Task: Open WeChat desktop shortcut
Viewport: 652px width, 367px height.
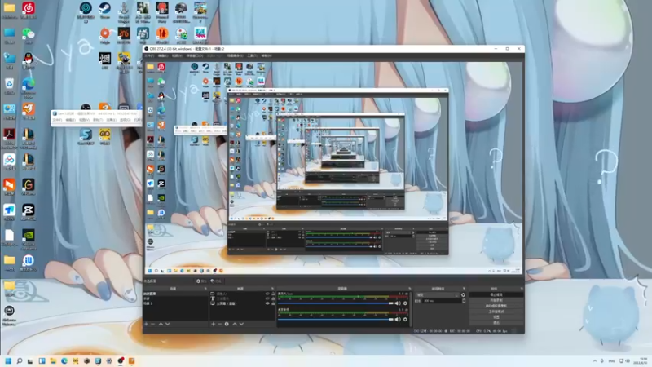Action: tap(29, 35)
